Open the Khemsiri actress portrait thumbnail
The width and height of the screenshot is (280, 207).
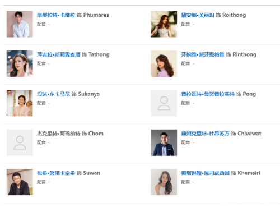click(x=164, y=182)
